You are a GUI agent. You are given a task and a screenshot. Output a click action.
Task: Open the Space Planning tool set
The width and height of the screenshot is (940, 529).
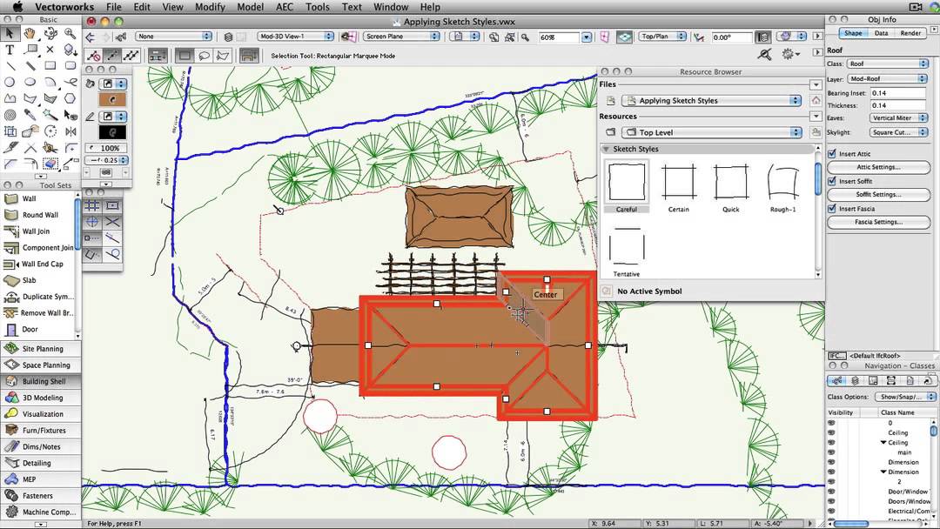click(x=41, y=365)
